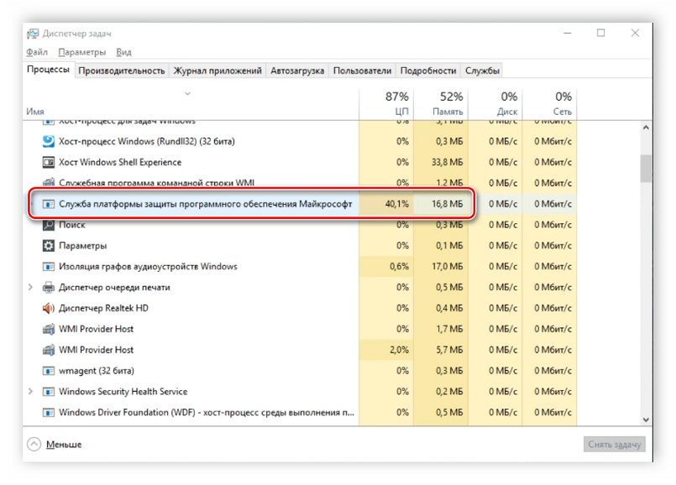Click the Параметры gear icon
Screen dimensions: 676x485
(x=49, y=246)
